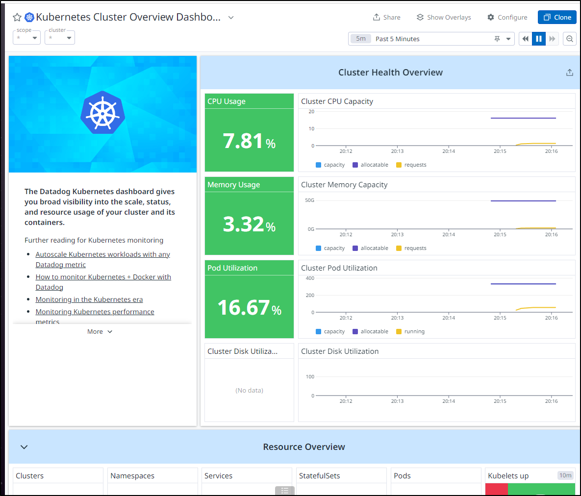Export Cluster Health Overview group icon
This screenshot has width=581, height=496.
(570, 73)
